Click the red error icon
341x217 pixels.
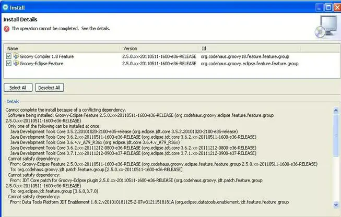tap(7, 29)
